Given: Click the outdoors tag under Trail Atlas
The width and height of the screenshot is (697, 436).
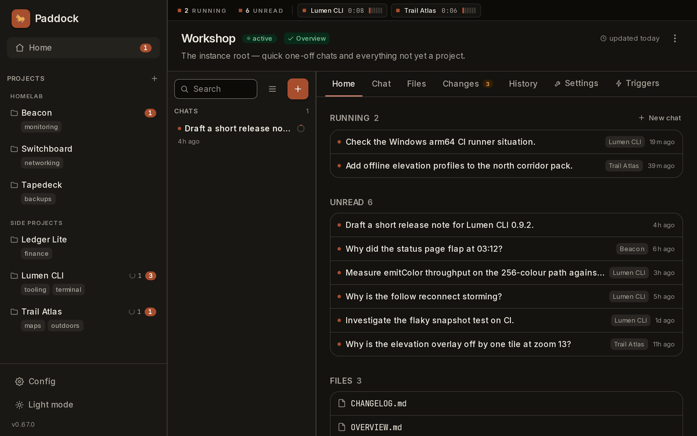Looking at the screenshot, I should coord(66,326).
